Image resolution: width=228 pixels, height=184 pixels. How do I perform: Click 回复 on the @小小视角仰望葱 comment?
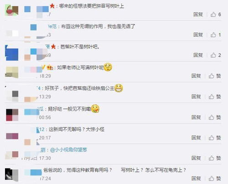[196, 158]
